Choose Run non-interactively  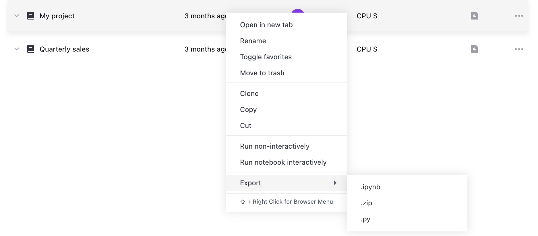[x=274, y=146]
